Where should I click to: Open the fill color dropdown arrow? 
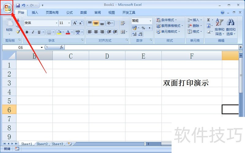[x=63, y=32]
